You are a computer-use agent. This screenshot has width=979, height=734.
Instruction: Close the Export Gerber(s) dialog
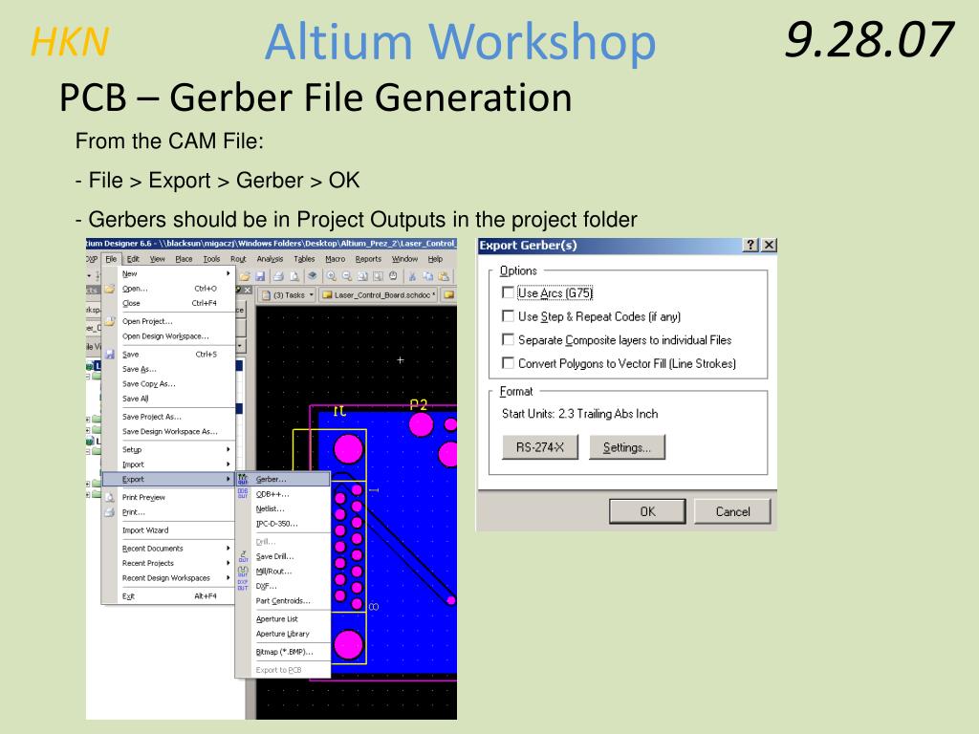[770, 246]
